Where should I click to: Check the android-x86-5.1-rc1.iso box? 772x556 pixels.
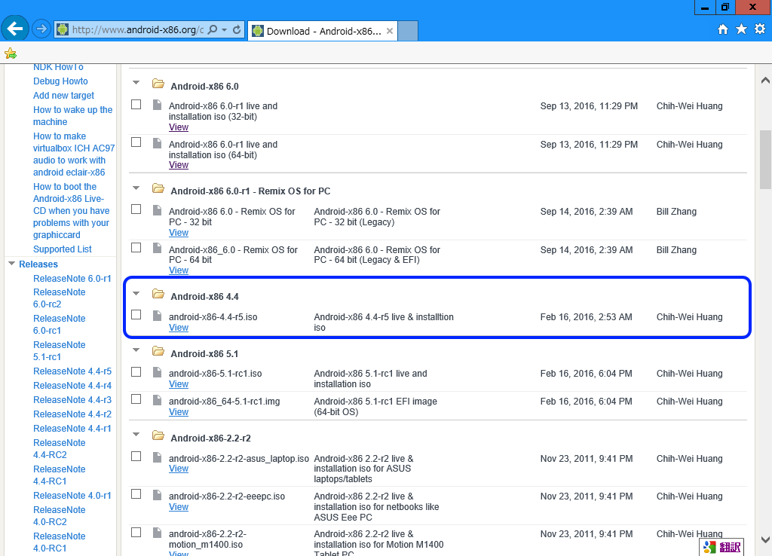(136, 372)
